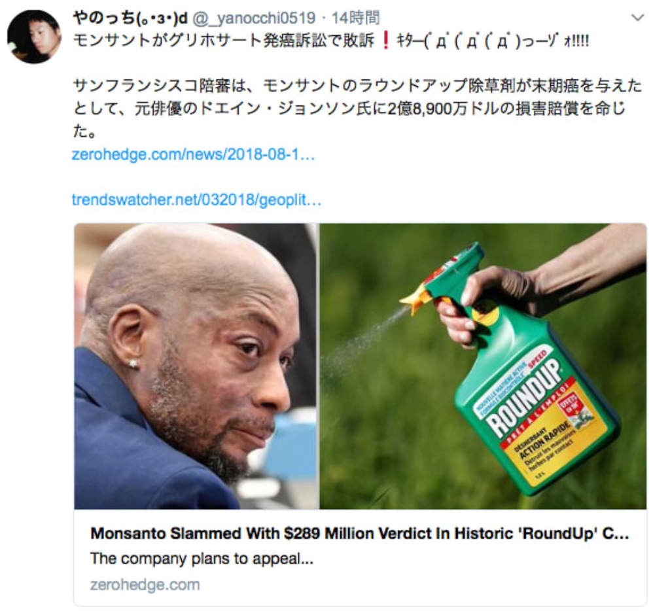670x611 pixels.
Task: Click the zerohedge.com domain in card footer
Action: [145, 585]
